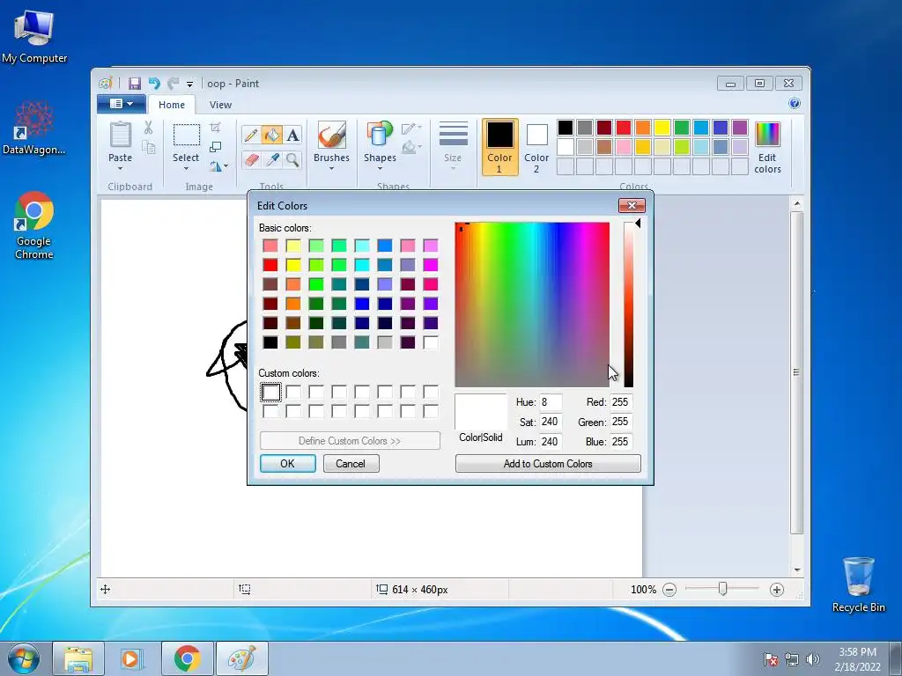Image resolution: width=902 pixels, height=676 pixels.
Task: Activate Color 1 foreground selector
Action: tap(499, 147)
